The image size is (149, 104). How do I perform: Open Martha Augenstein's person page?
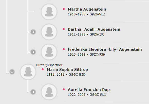(x=87, y=9)
